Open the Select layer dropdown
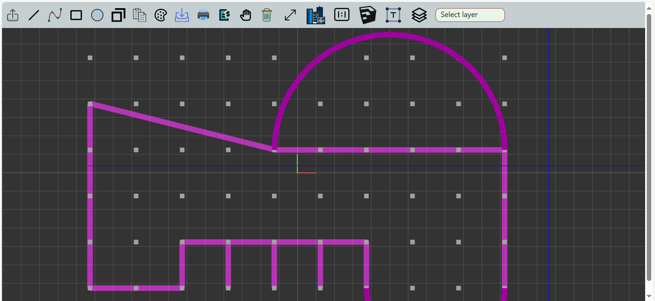This screenshot has height=301, width=655. pyautogui.click(x=470, y=15)
